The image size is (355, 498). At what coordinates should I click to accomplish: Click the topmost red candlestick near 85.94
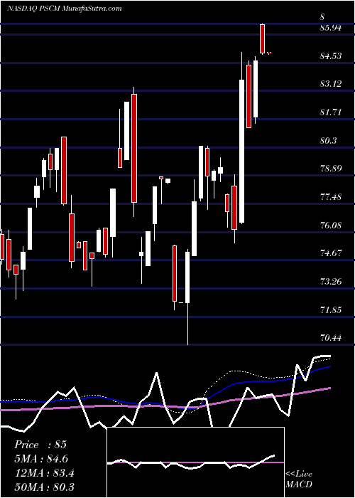263,38
